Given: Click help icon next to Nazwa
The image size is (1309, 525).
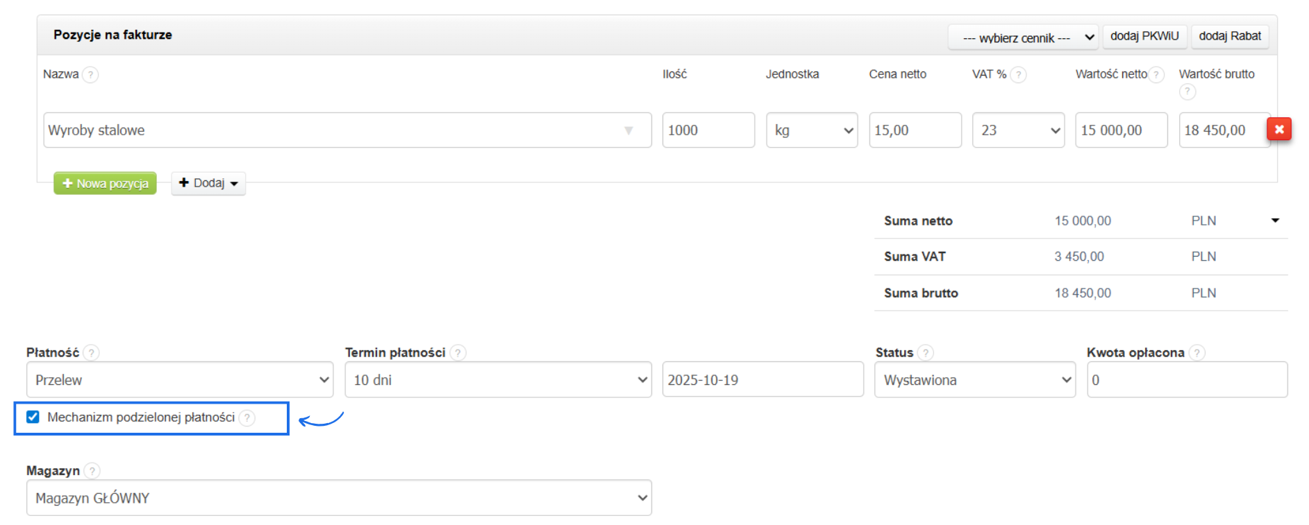Looking at the screenshot, I should pyautogui.click(x=90, y=75).
